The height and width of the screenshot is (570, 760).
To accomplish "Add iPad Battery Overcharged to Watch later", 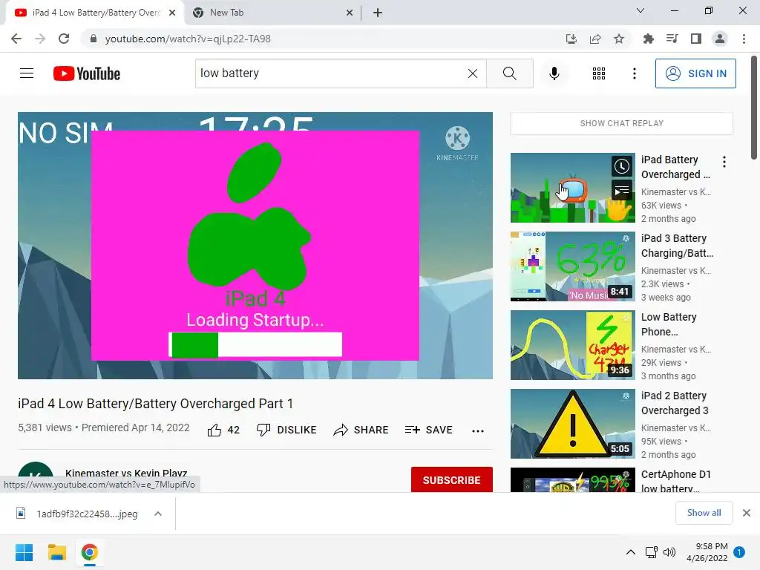I will [x=622, y=167].
